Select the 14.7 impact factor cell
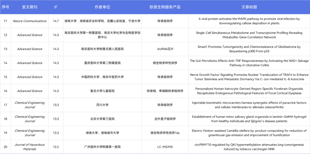The height and width of the screenshot is (154, 310). tap(56, 21)
